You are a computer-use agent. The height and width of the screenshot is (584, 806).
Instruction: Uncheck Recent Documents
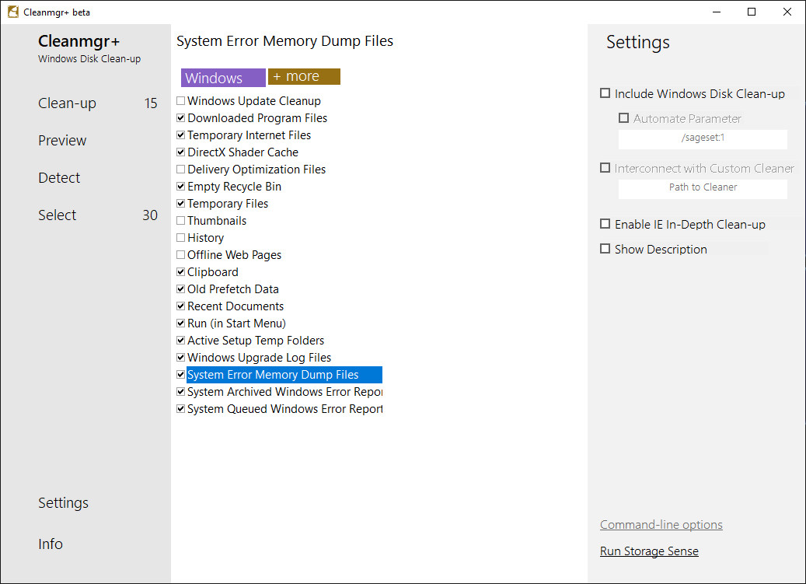180,306
